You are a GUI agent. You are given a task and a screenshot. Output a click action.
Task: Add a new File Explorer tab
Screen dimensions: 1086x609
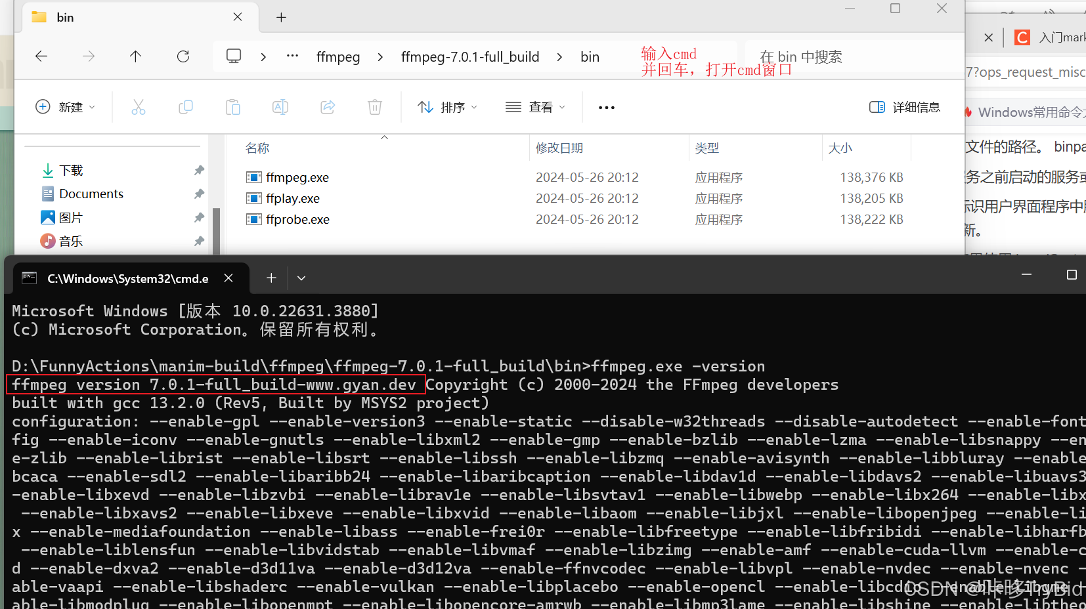(281, 17)
